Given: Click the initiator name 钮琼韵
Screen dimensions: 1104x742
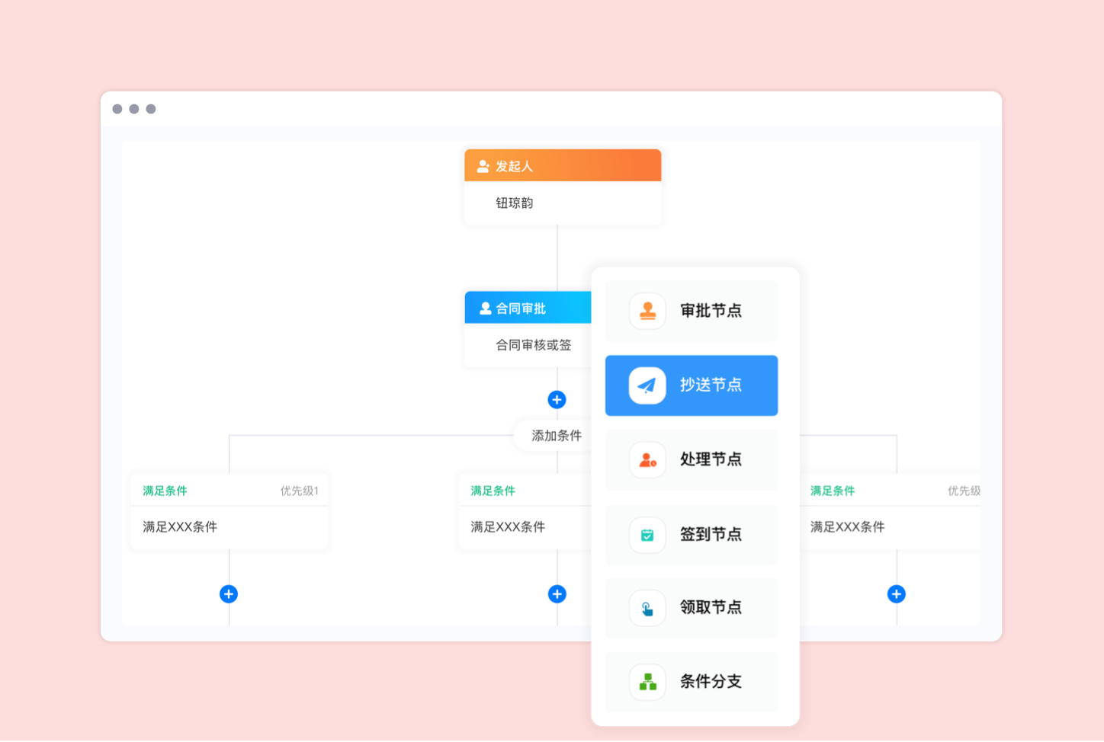Looking at the screenshot, I should pos(515,203).
